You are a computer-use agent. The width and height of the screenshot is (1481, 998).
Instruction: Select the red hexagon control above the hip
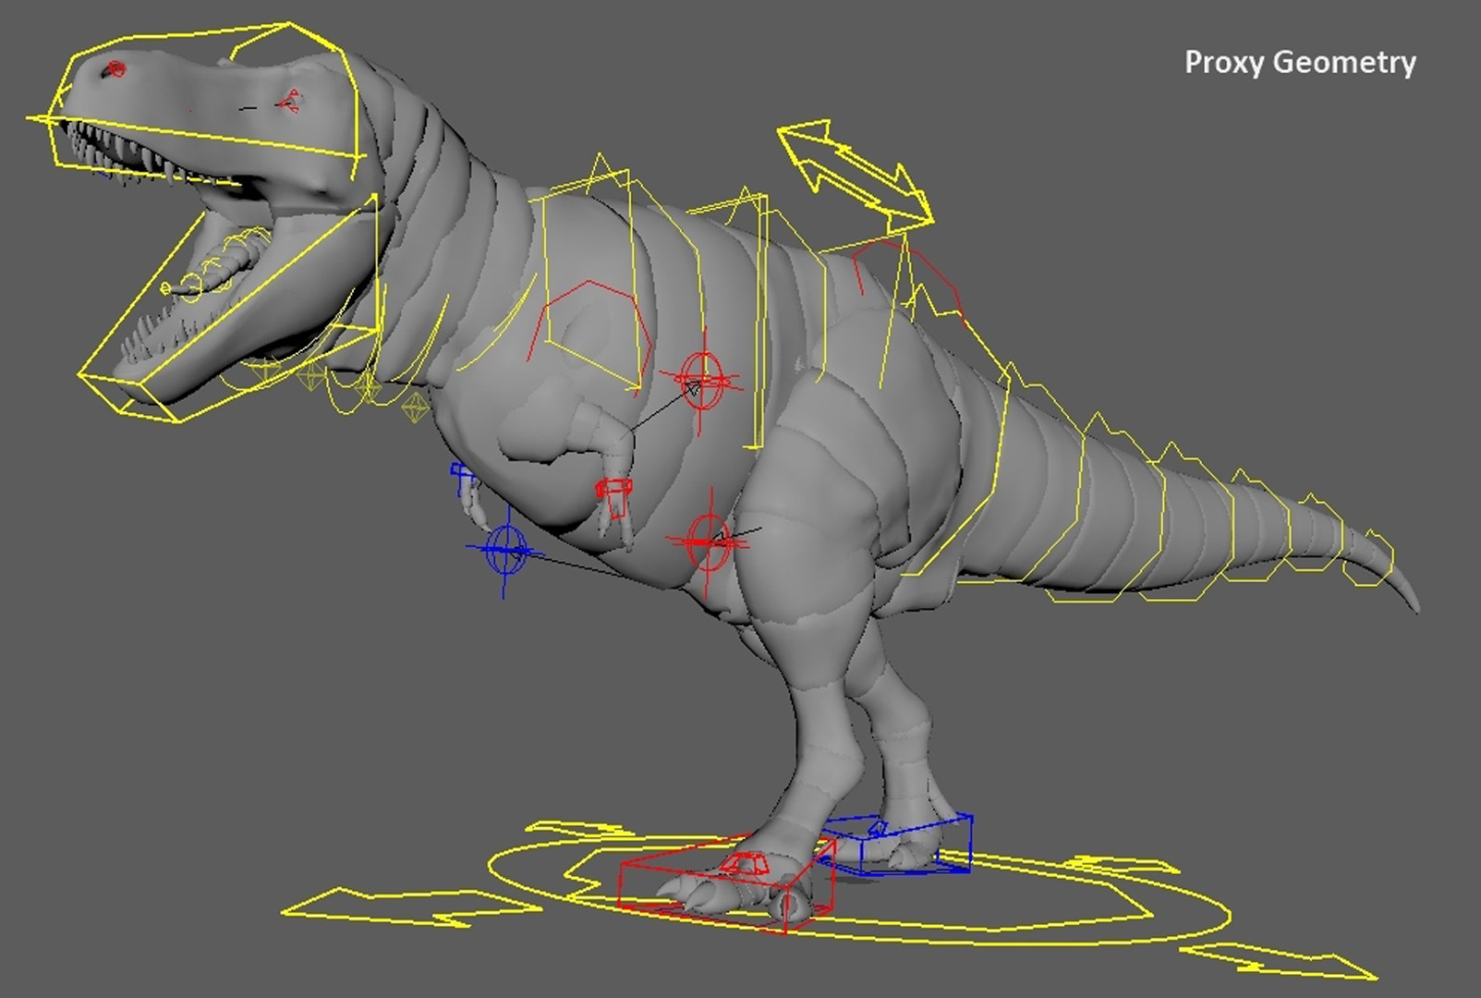910,282
